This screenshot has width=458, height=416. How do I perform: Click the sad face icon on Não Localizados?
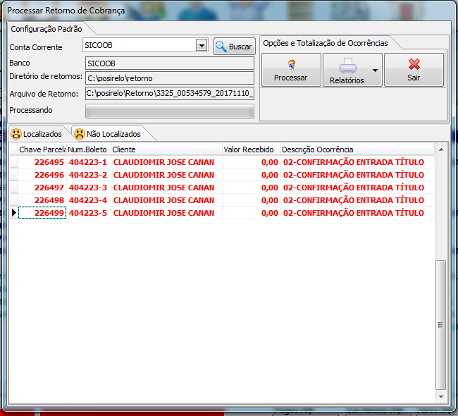click(80, 134)
